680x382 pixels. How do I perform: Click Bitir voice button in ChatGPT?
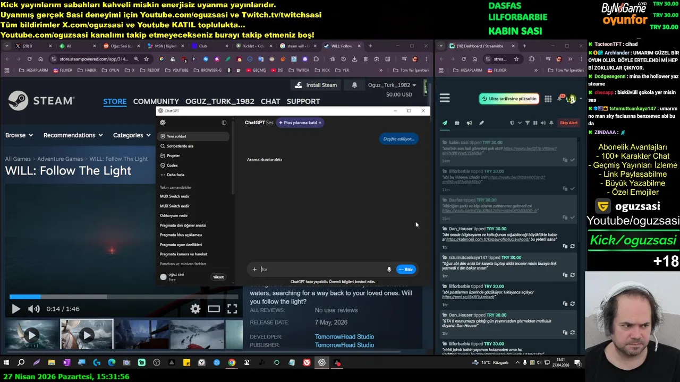click(406, 270)
